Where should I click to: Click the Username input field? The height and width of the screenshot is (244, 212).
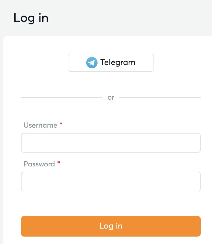pos(111,143)
